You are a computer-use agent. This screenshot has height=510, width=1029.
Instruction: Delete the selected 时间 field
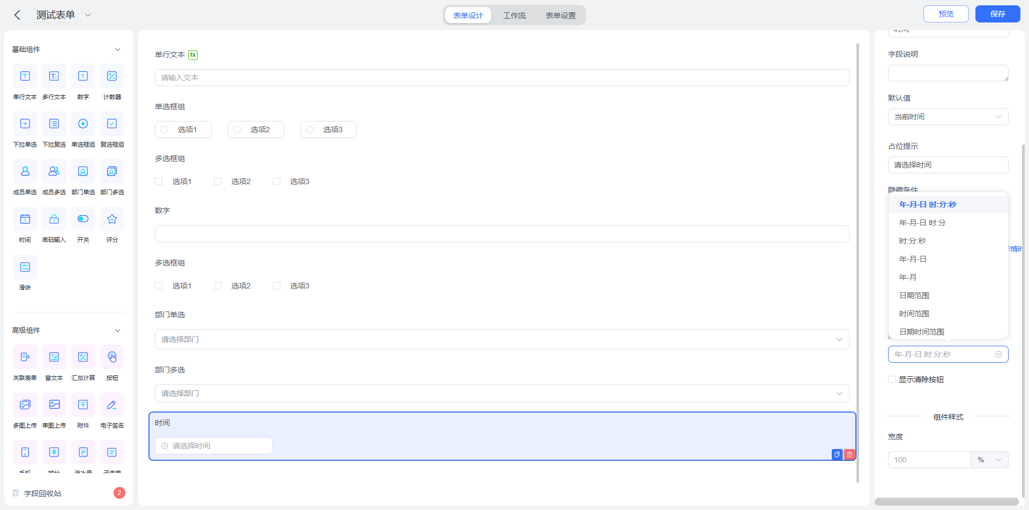pos(849,454)
